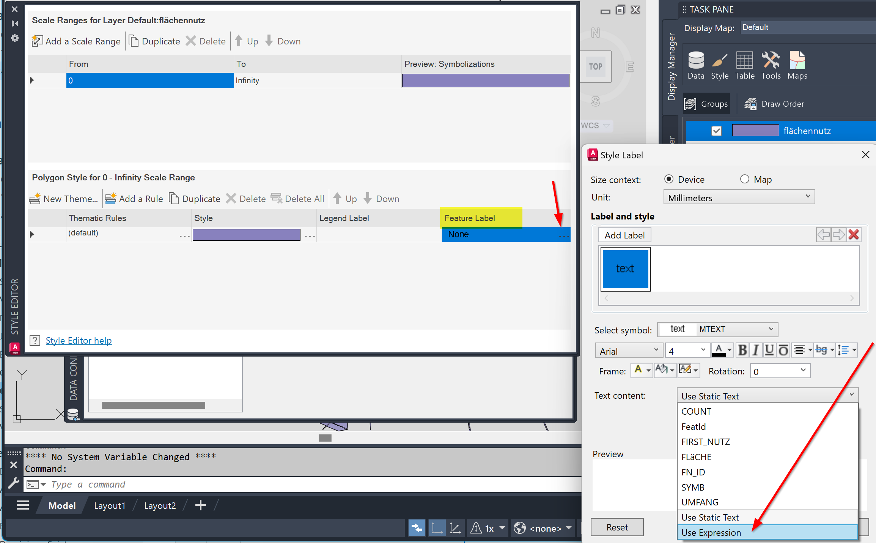Toggle underline text formatting

(x=769, y=350)
